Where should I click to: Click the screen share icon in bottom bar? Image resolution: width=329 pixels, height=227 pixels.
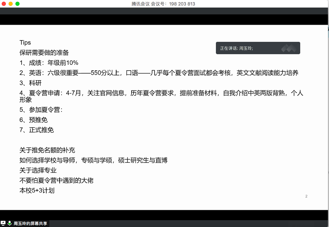click(x=3, y=223)
